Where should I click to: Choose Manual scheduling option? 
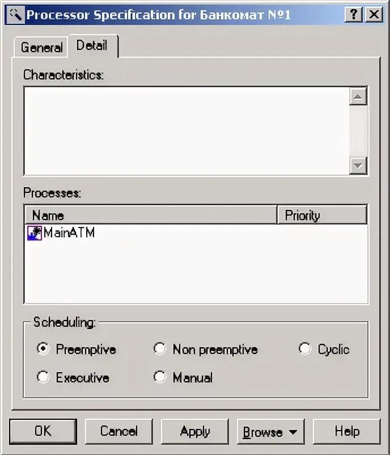coord(160,377)
